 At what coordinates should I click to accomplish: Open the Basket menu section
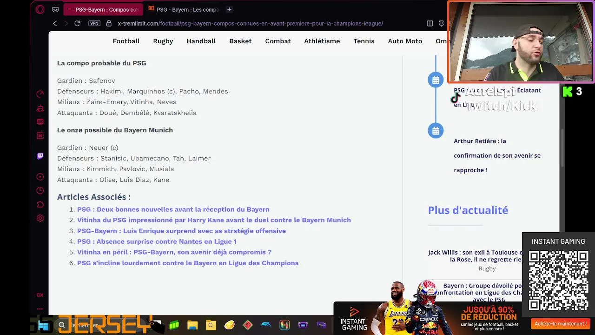tap(240, 41)
